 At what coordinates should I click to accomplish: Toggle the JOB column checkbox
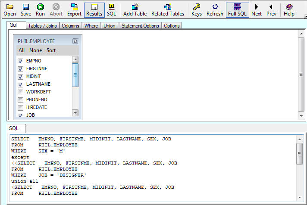tap(21, 115)
